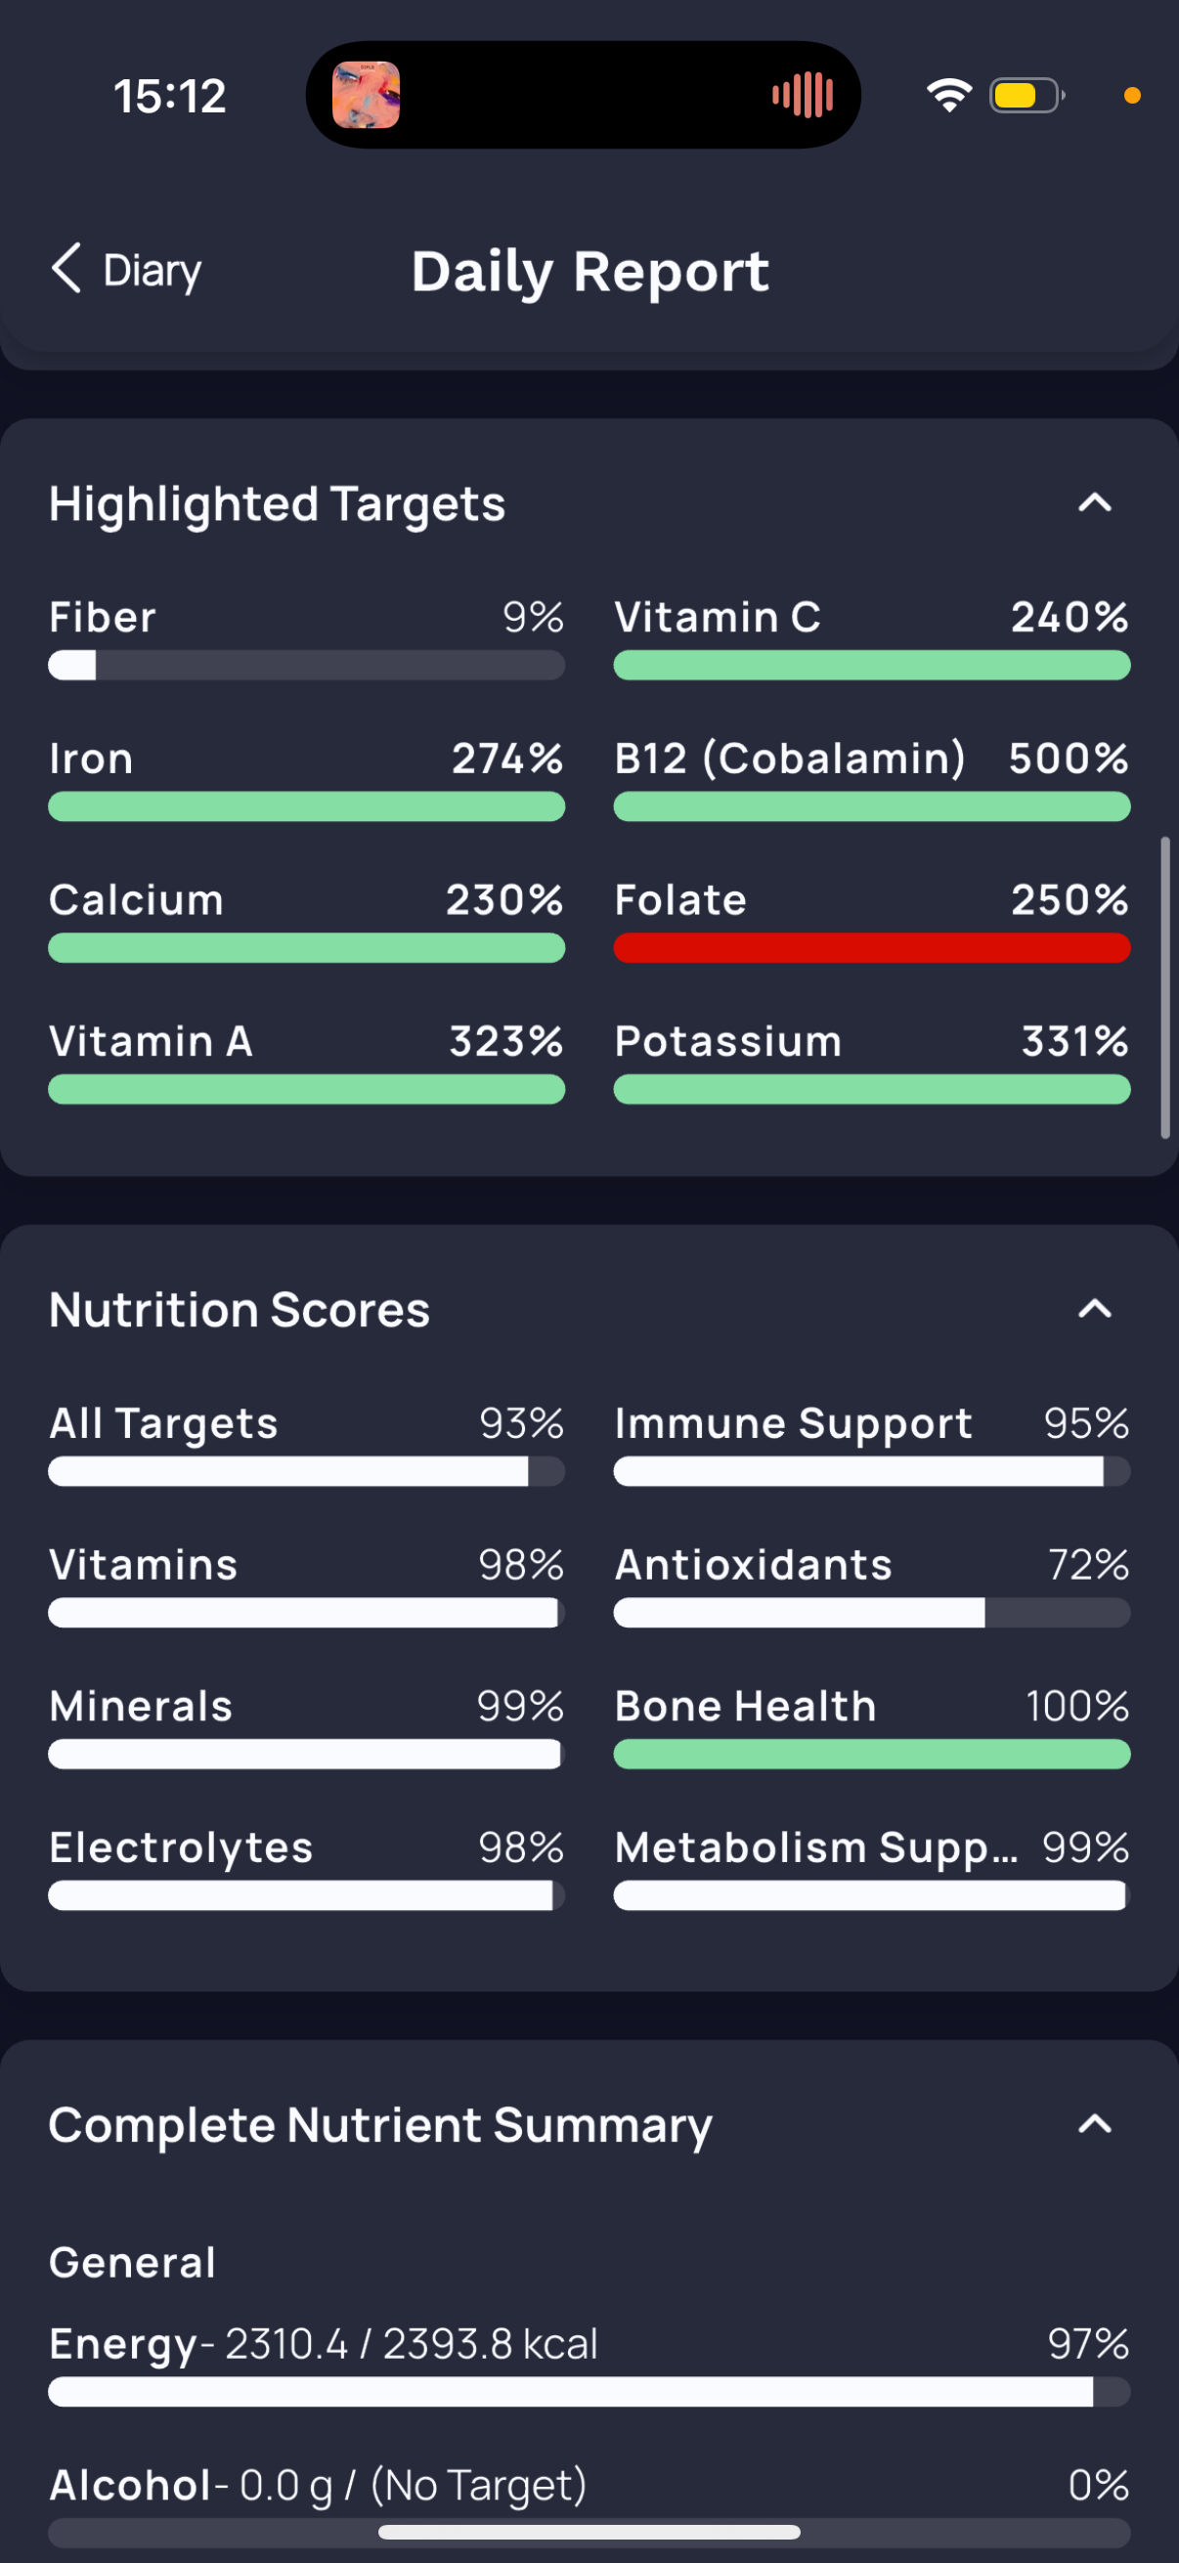This screenshot has width=1179, height=2563.
Task: Collapse the Complete Nutrient Summary section
Action: (1094, 2124)
